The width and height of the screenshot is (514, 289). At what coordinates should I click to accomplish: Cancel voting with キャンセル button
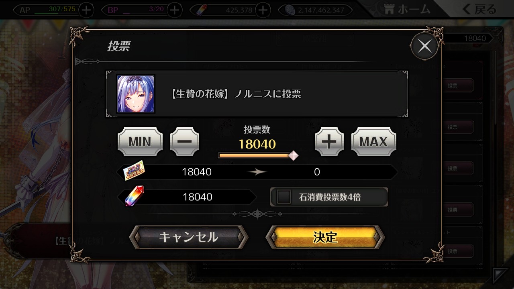click(x=189, y=237)
